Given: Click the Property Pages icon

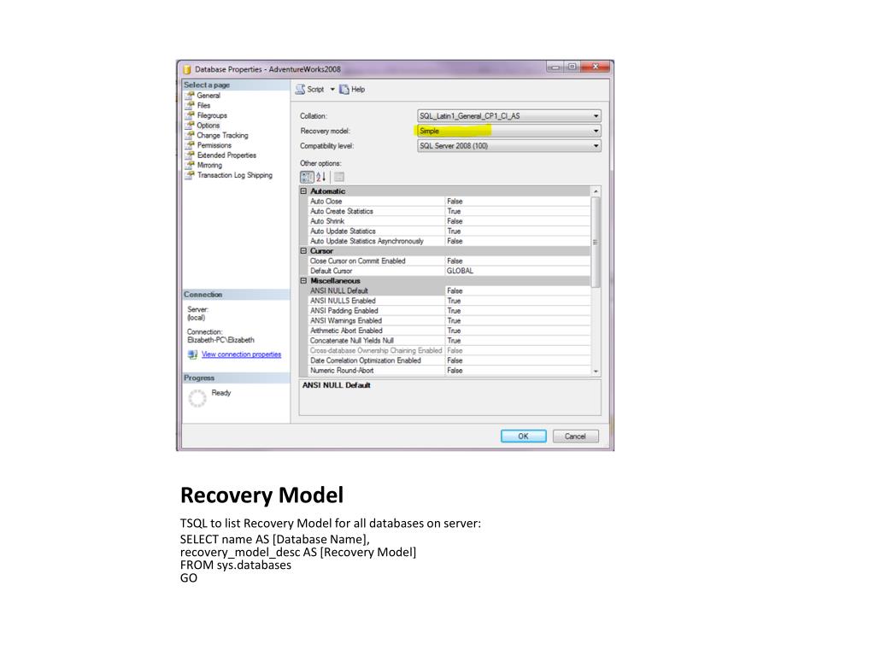Looking at the screenshot, I should point(338,177).
